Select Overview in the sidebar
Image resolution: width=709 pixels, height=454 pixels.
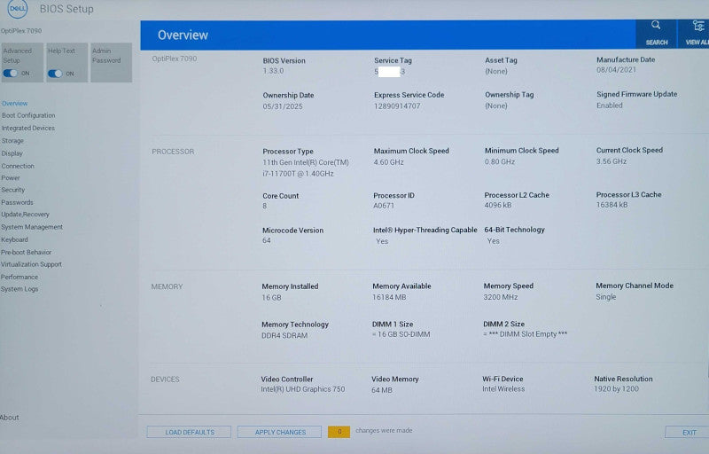click(x=14, y=104)
